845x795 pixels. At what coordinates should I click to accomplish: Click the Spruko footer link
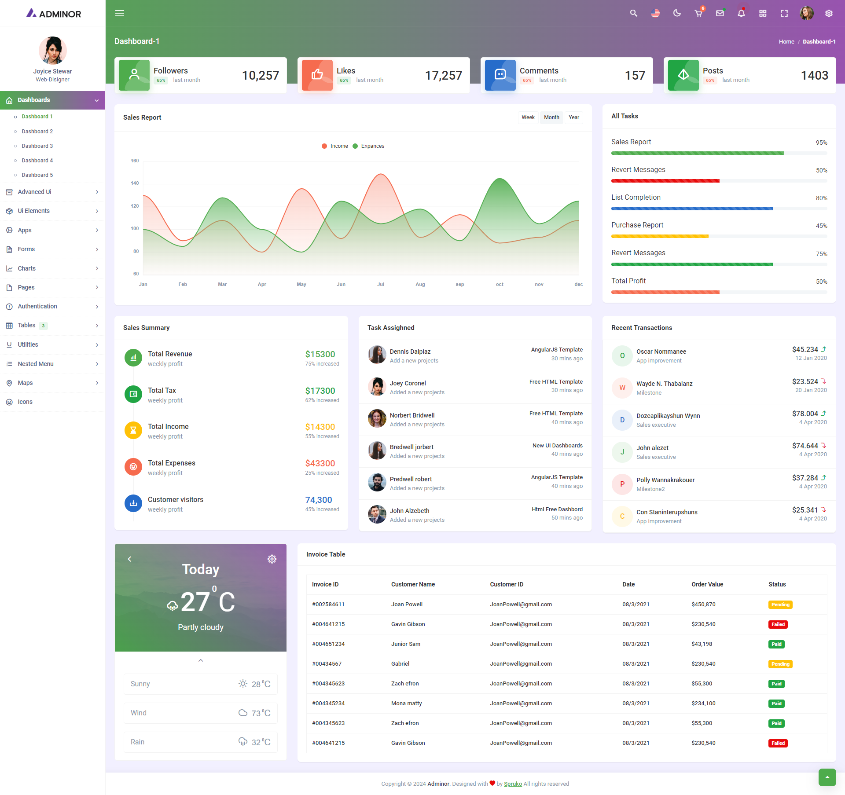513,784
